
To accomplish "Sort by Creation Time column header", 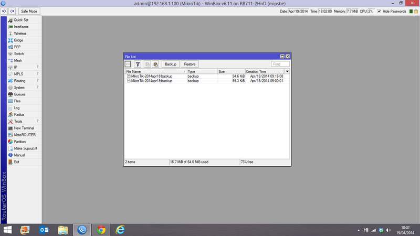I will click(x=265, y=71).
